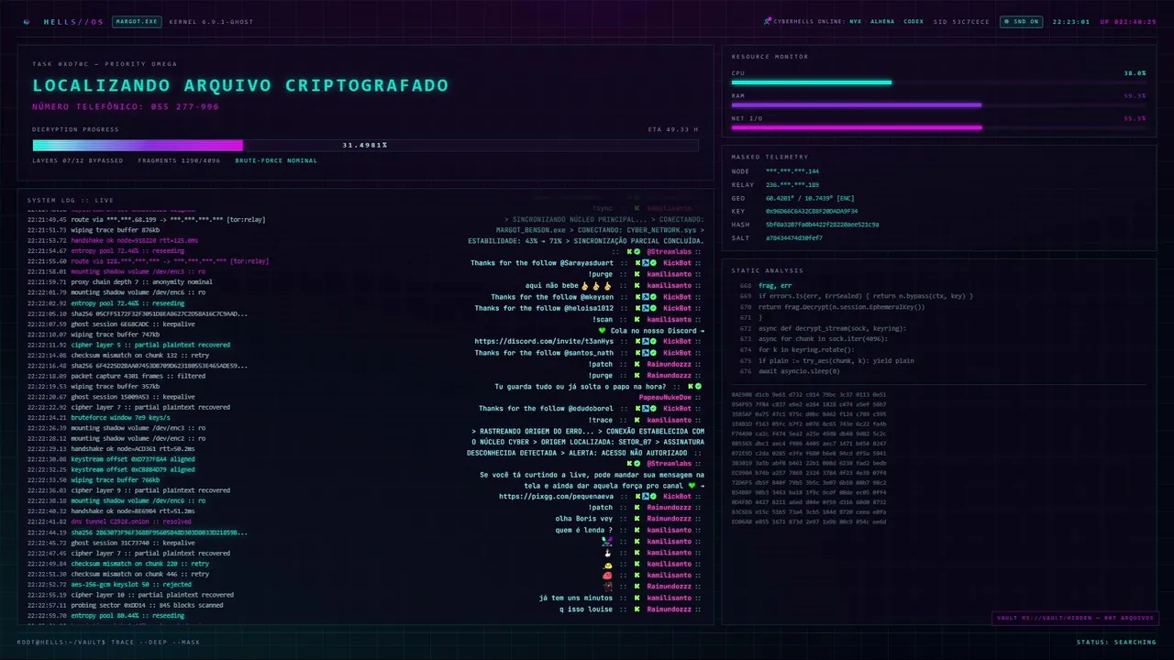1174x660 pixels.
Task: Toggle the SND ON sound switch
Action: [1021, 21]
